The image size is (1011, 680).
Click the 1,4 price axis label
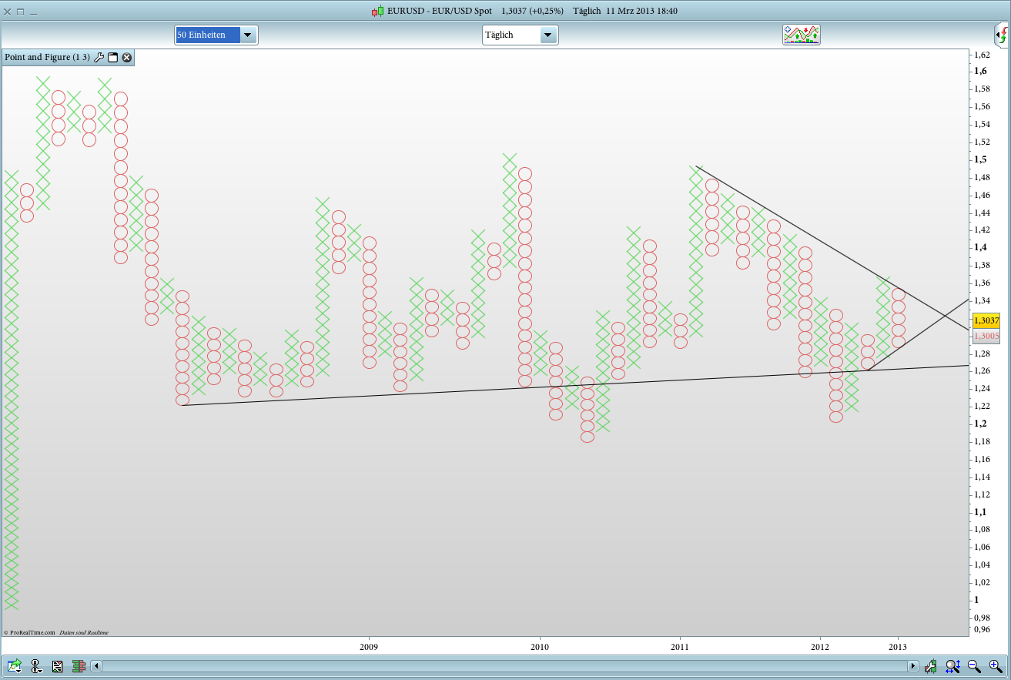980,247
